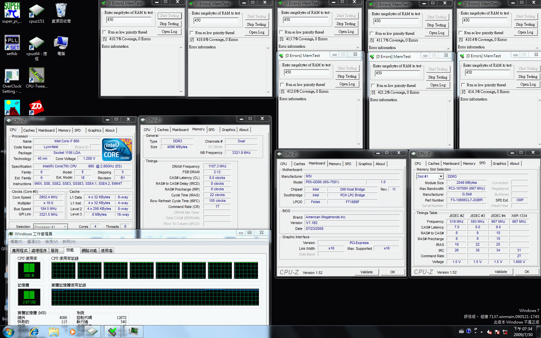Click the keyboard language bar tray icon
The height and width of the screenshot is (338, 541).
coord(461,331)
